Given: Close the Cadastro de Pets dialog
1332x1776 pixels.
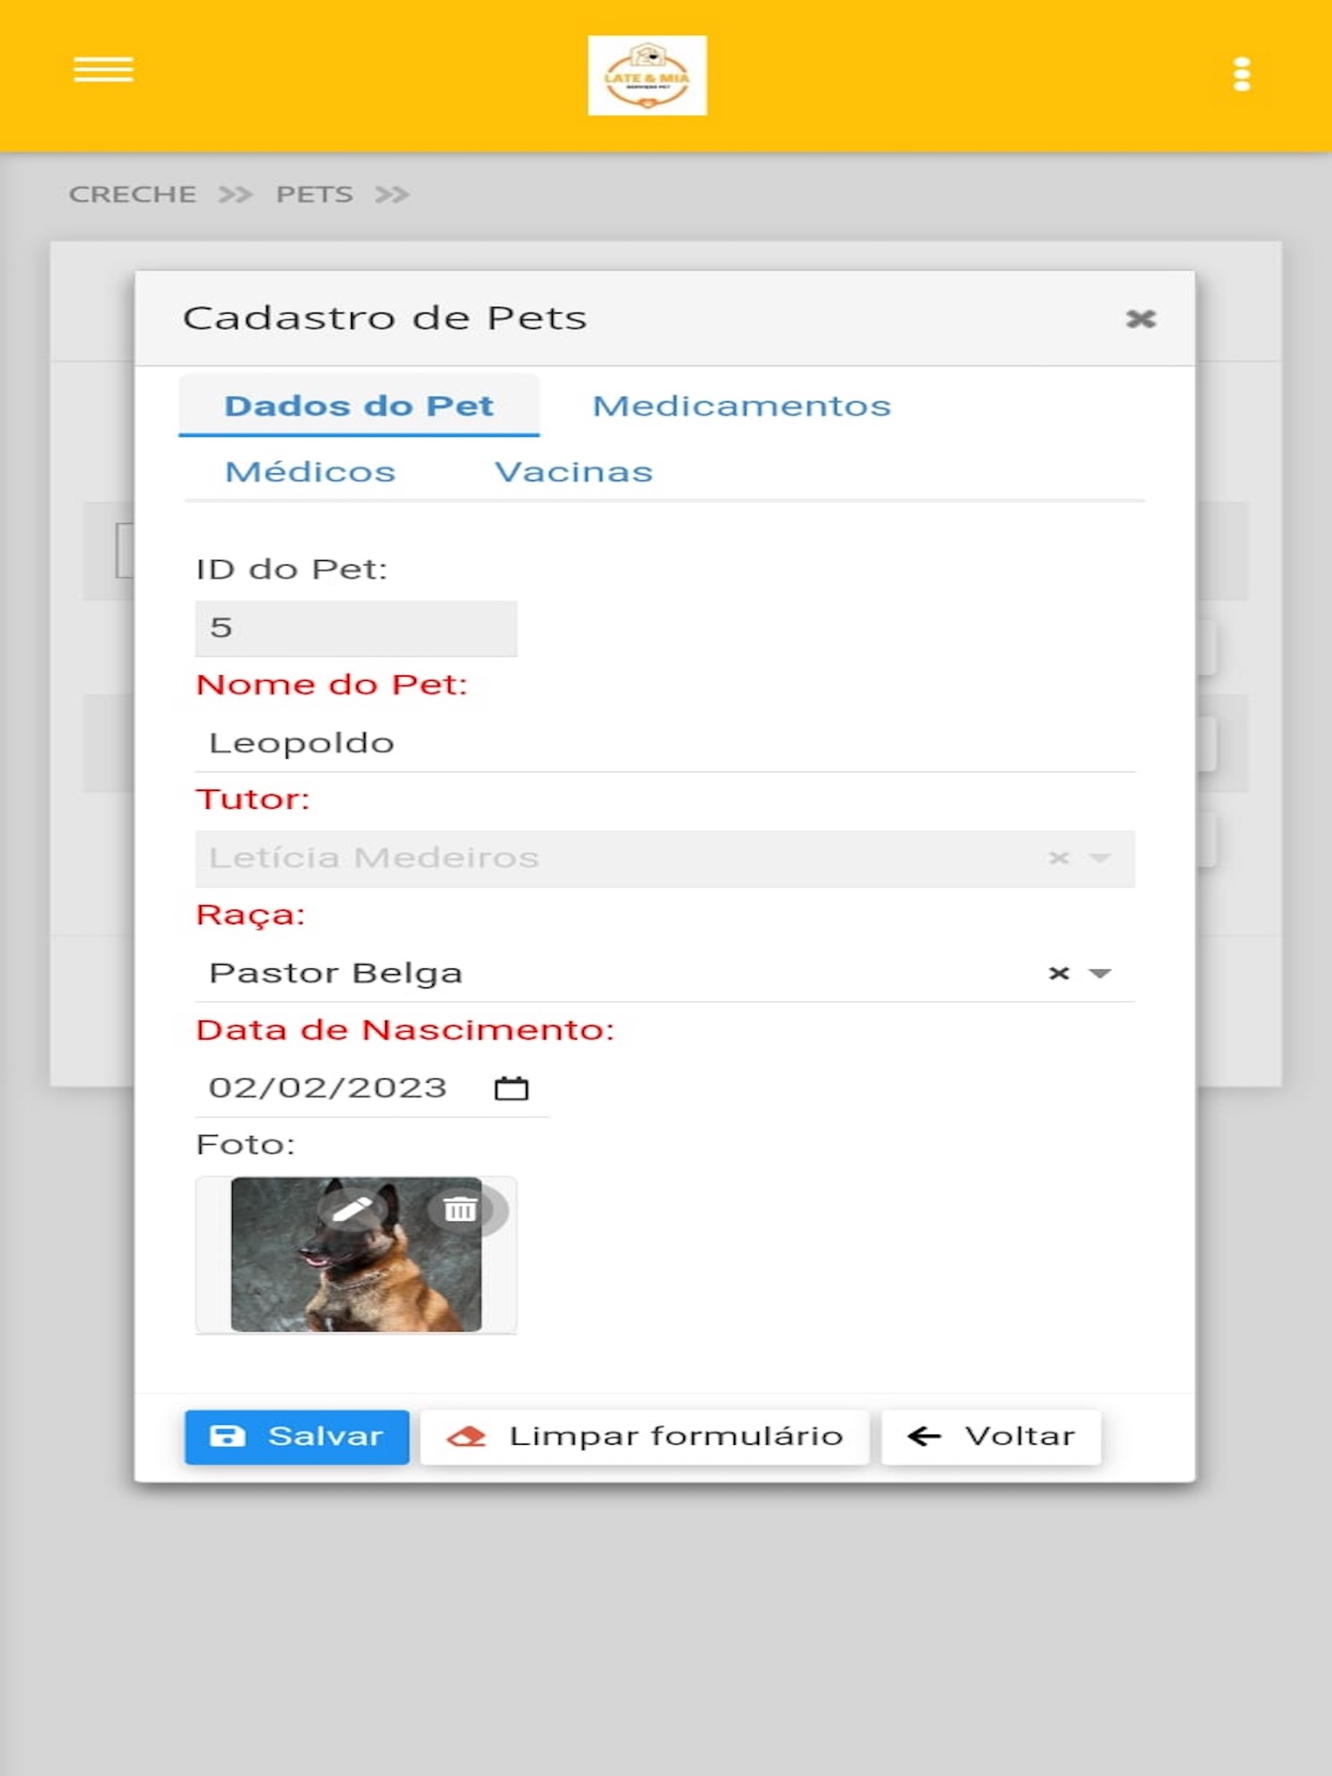Looking at the screenshot, I should [x=1140, y=319].
